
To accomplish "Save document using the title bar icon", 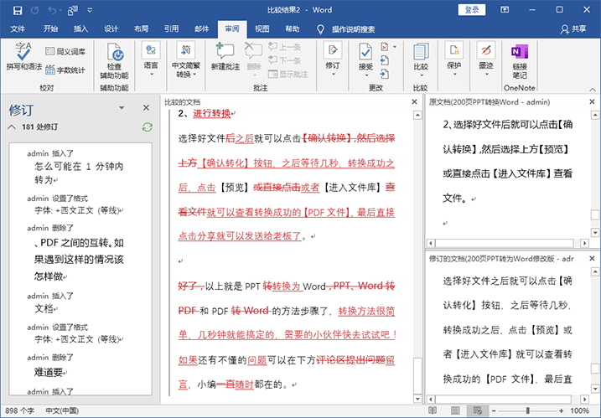I will [18, 10].
